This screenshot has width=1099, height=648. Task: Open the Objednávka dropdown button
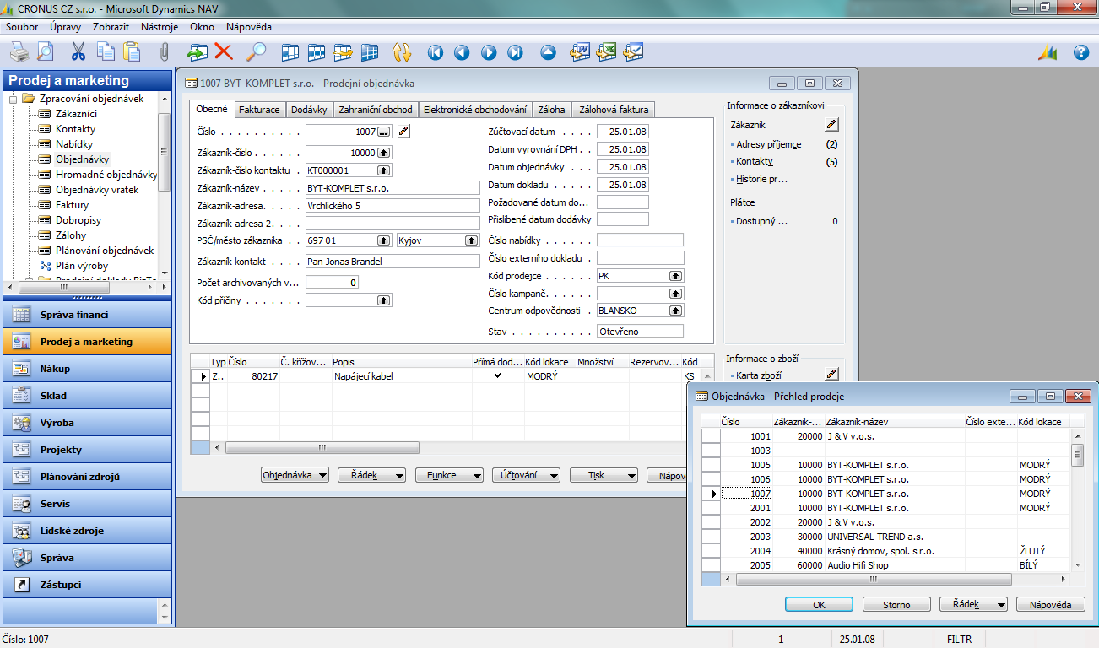(x=295, y=475)
